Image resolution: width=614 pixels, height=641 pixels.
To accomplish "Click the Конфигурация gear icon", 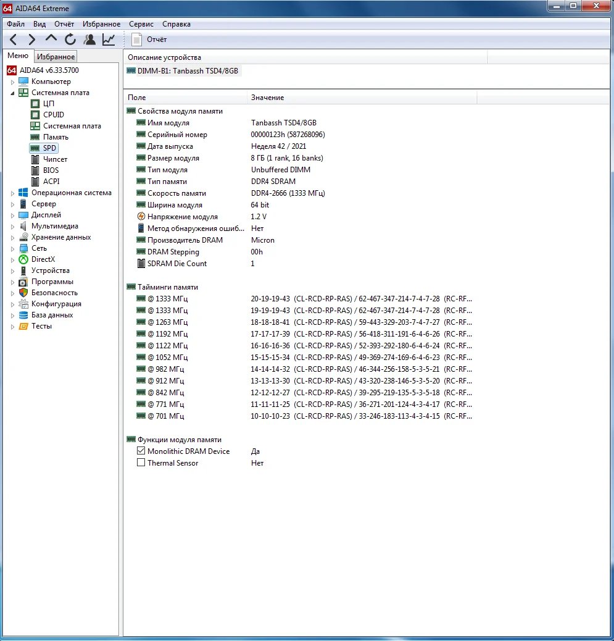I will [x=23, y=304].
